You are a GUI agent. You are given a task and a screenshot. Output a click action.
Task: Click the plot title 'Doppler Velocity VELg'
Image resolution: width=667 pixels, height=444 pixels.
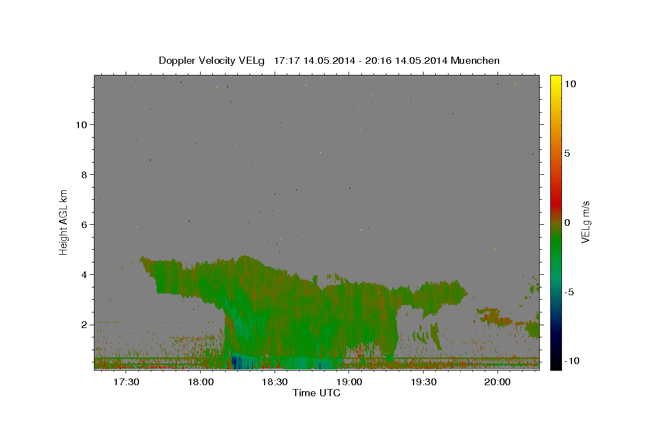click(212, 60)
